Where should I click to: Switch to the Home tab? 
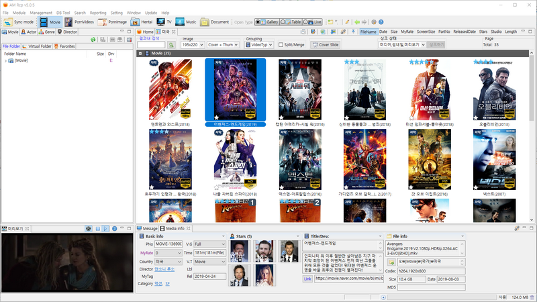click(x=145, y=32)
